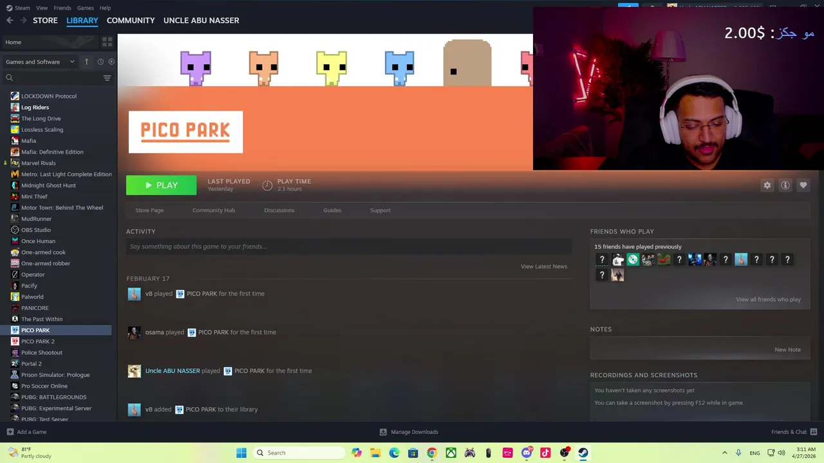Click View Latest News

point(544,266)
